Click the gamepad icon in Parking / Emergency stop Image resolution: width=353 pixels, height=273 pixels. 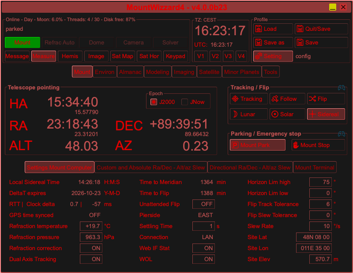tap(341, 134)
